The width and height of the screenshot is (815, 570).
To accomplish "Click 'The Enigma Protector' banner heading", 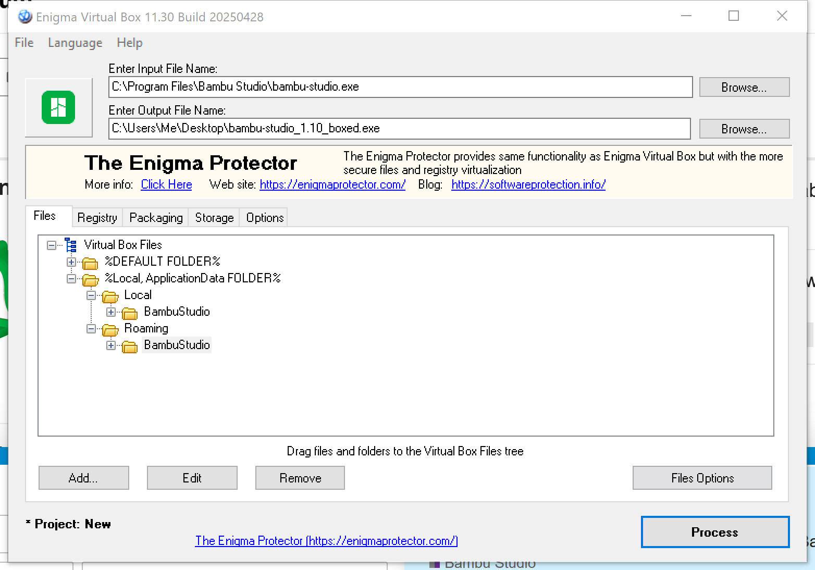I will [191, 163].
